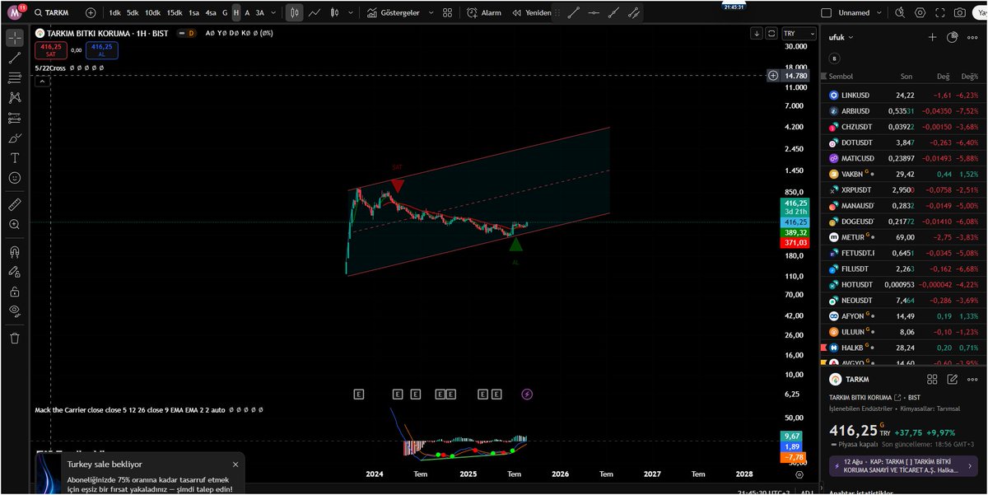Open the chart patterns tool
The width and height of the screenshot is (988, 495).
15,98
